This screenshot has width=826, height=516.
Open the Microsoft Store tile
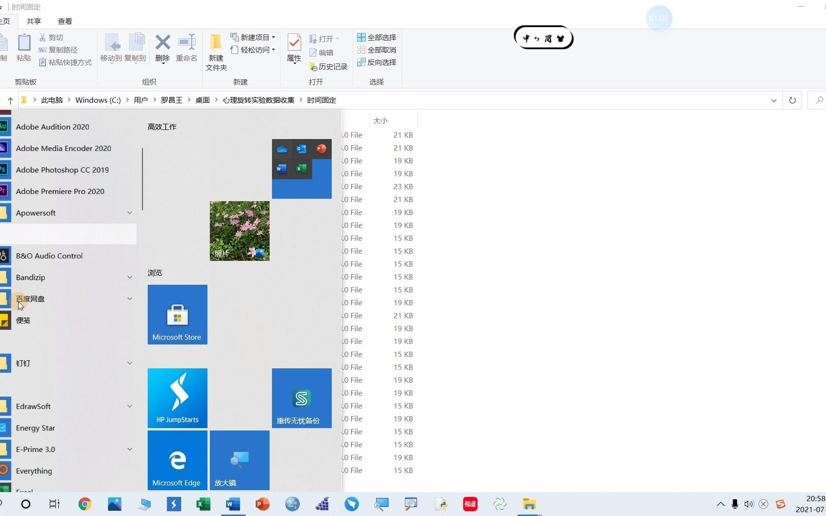(177, 314)
